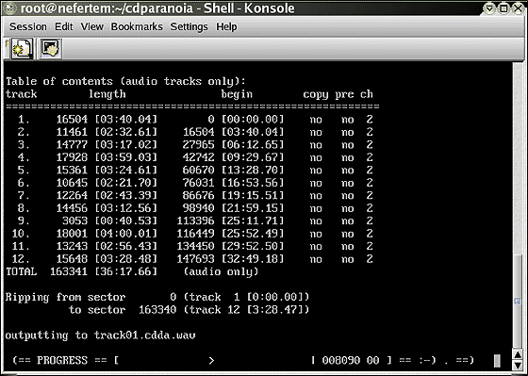
Task: Click the toolbar drag handle at left
Action: click(x=7, y=48)
